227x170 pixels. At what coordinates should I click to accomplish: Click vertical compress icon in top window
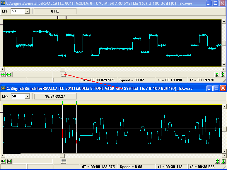[x=223, y=75]
